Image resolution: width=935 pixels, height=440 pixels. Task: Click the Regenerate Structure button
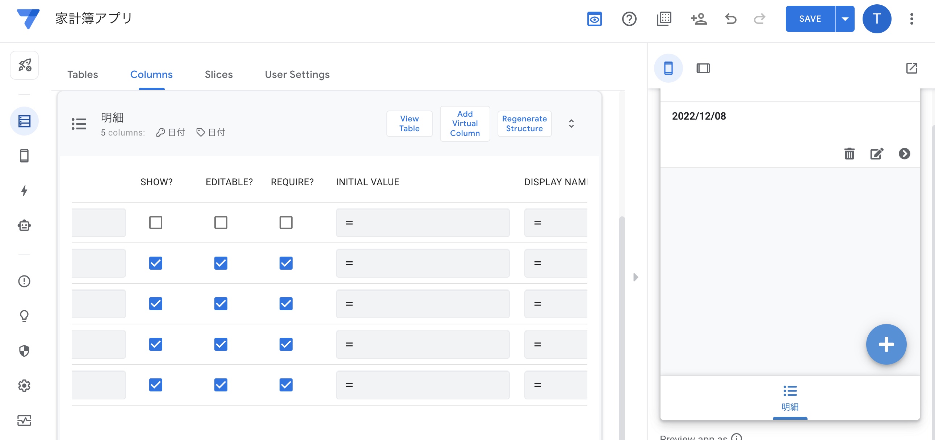(x=524, y=124)
